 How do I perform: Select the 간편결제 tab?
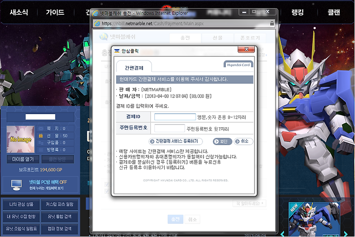pyautogui.click(x=134, y=67)
